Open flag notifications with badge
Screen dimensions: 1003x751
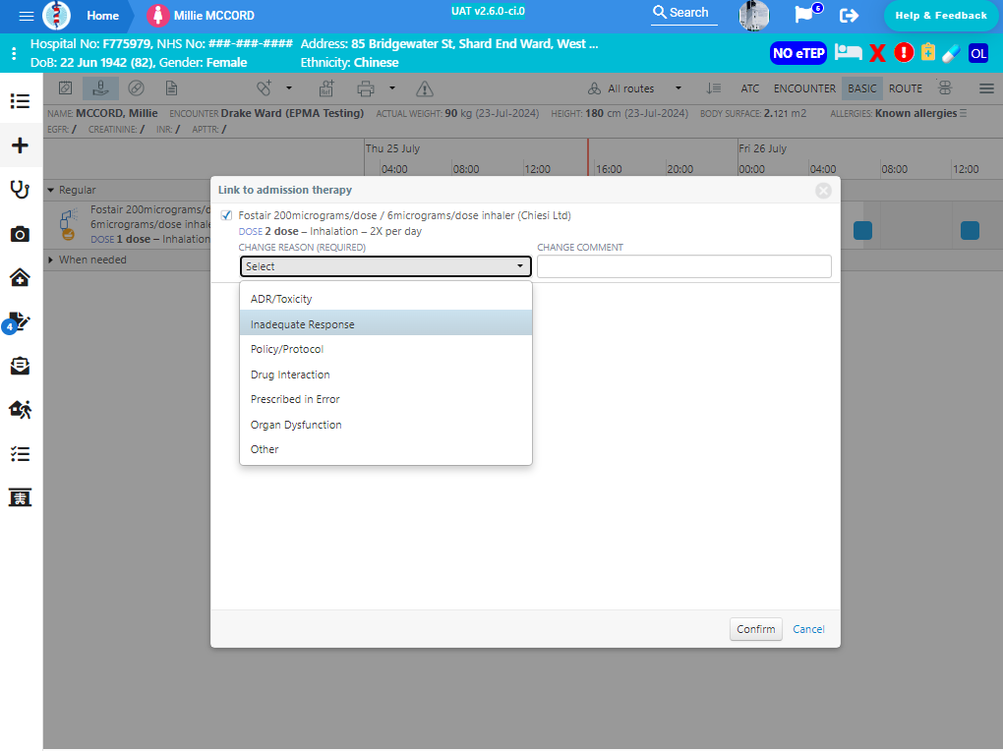(x=807, y=14)
